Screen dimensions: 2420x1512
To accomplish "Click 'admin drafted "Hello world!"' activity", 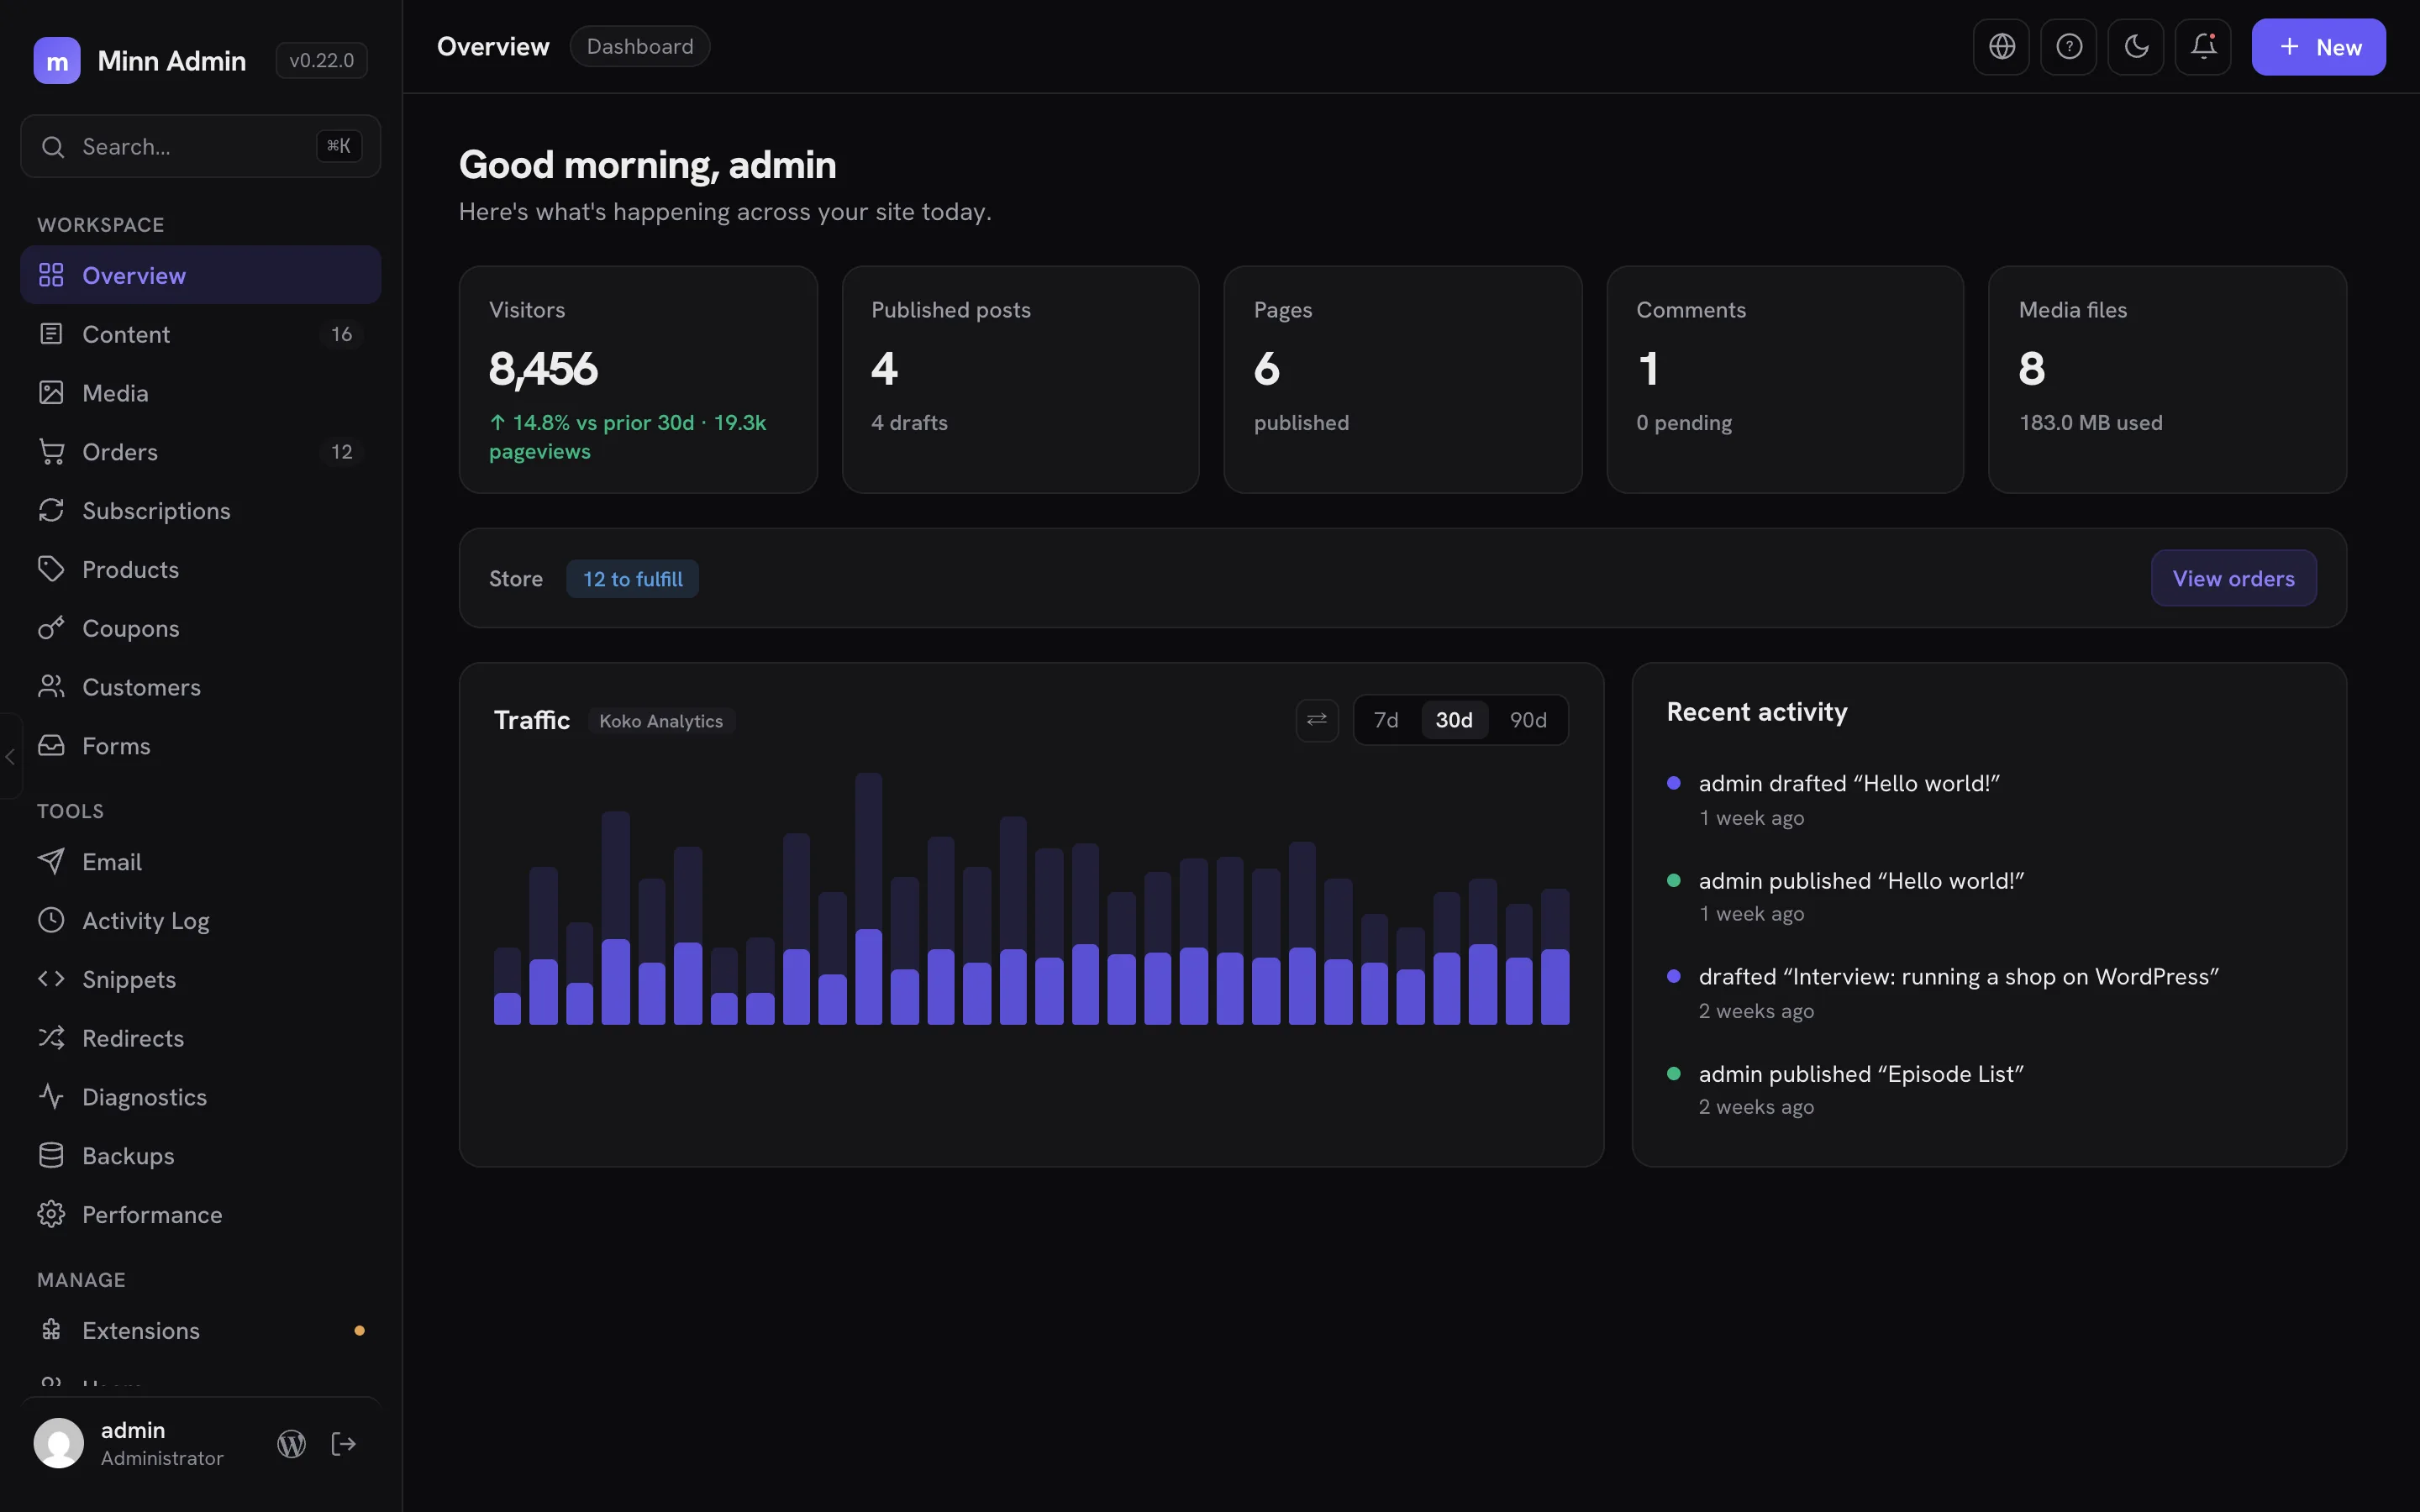I will pyautogui.click(x=1849, y=784).
